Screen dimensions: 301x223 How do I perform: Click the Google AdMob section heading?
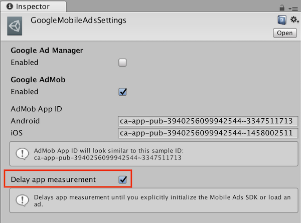coord(38,80)
